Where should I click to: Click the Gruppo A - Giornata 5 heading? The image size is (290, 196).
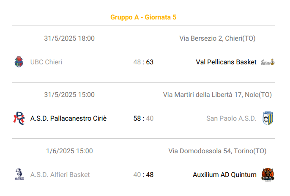[x=143, y=17]
